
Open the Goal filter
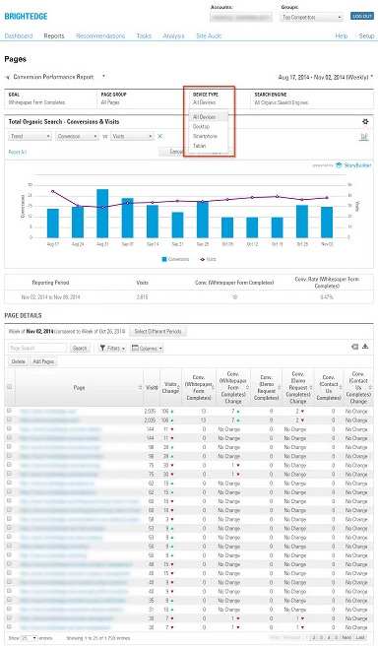click(x=36, y=98)
